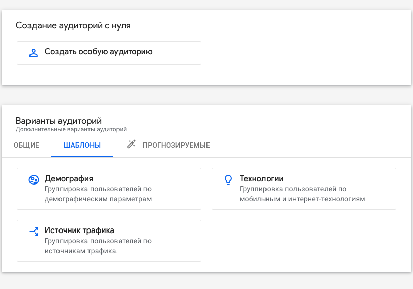Open the ПРОГНОЗИРУЕМЫЕ tab
Image resolution: width=413 pixels, height=289 pixels.
(168, 145)
